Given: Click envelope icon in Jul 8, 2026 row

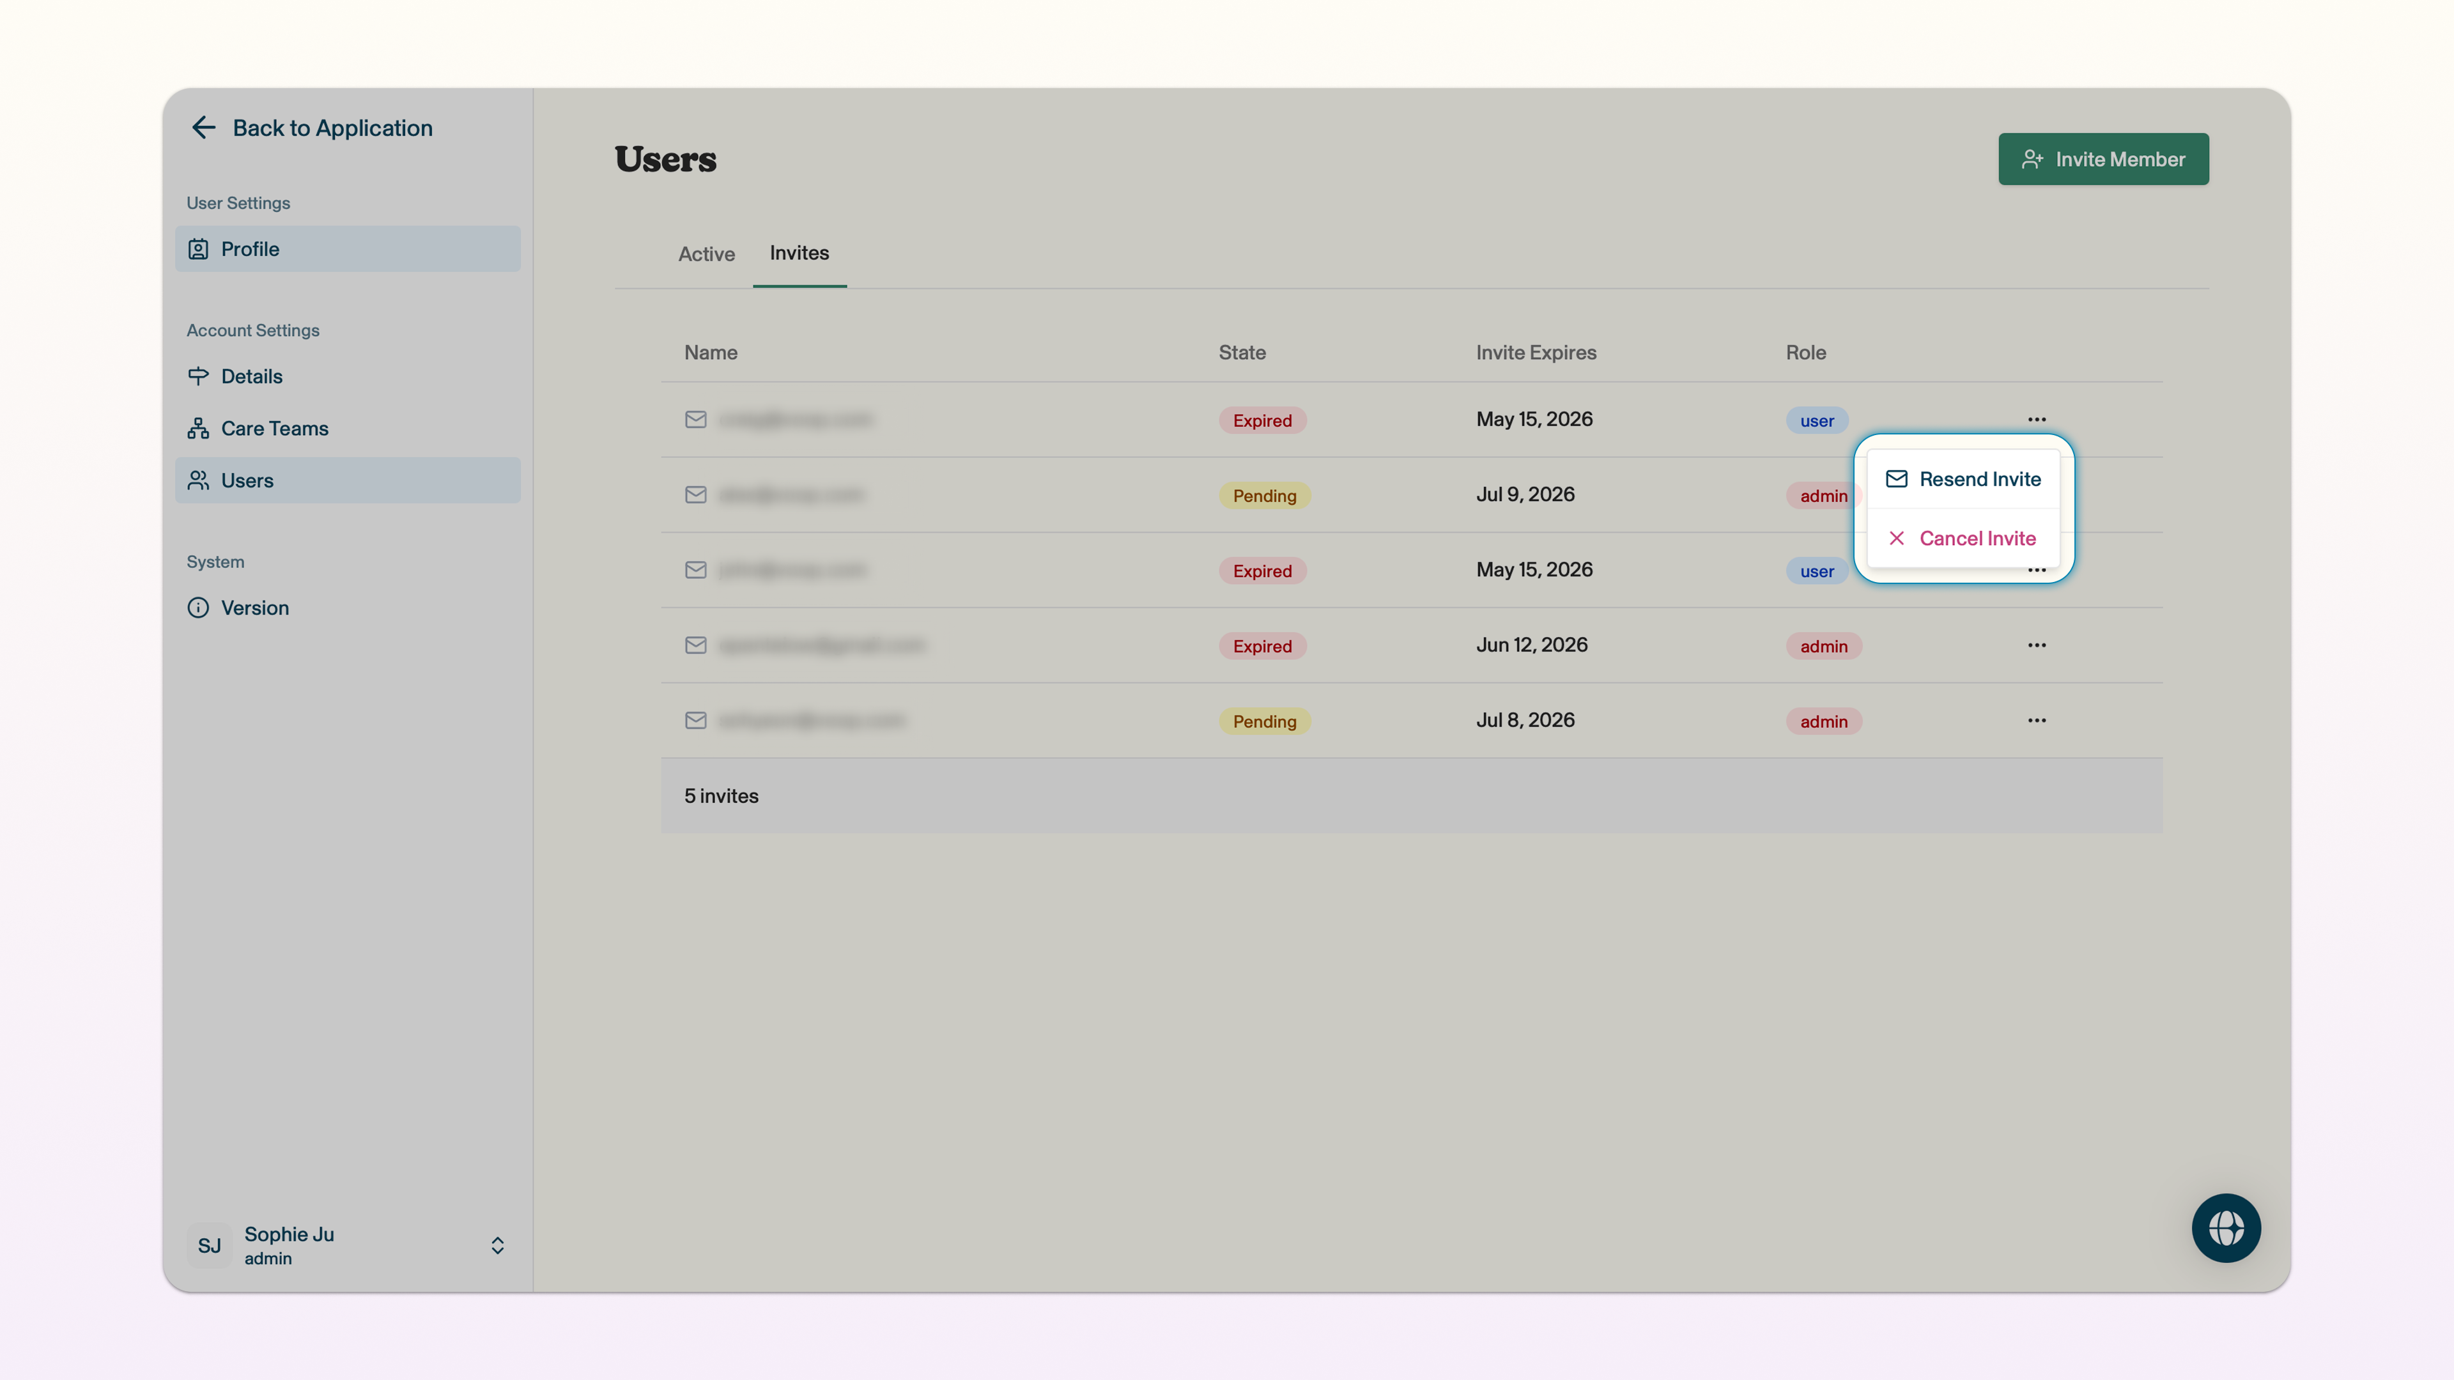Looking at the screenshot, I should (695, 720).
